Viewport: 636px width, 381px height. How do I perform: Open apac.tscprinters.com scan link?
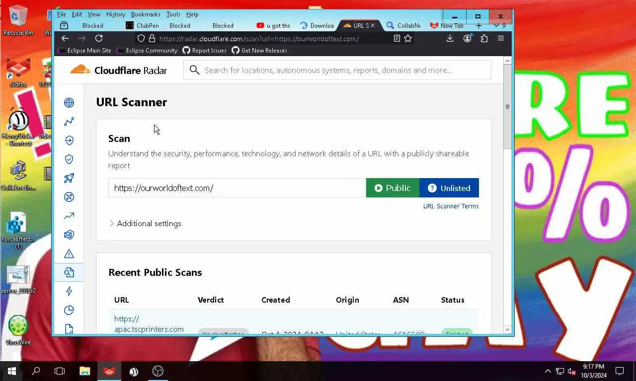[x=149, y=324]
